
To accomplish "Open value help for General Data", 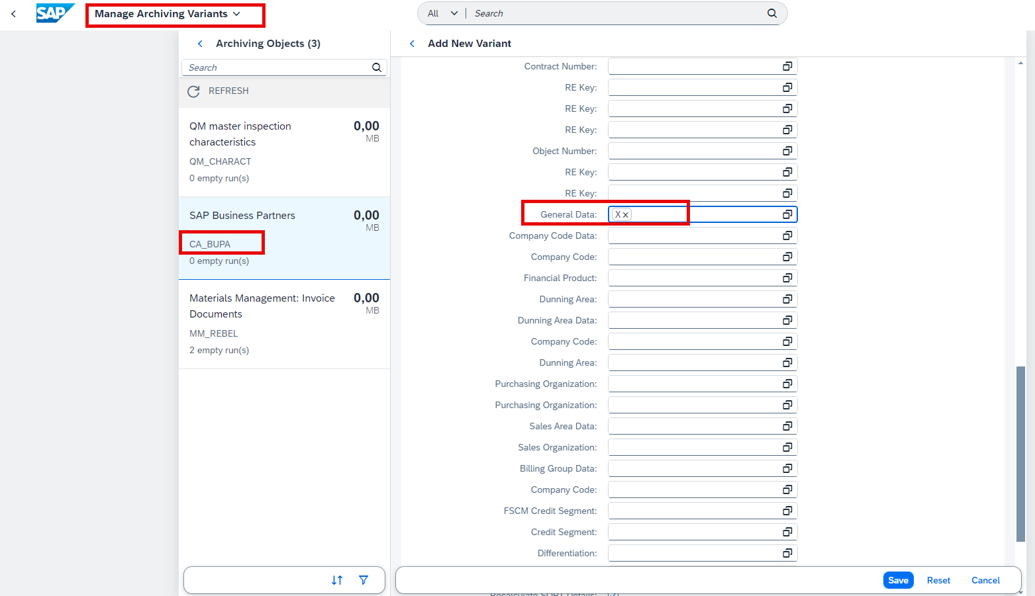I will pos(787,214).
